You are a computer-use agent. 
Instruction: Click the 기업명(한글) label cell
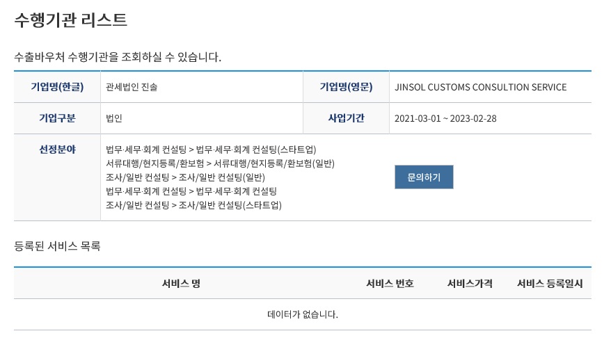(57, 87)
